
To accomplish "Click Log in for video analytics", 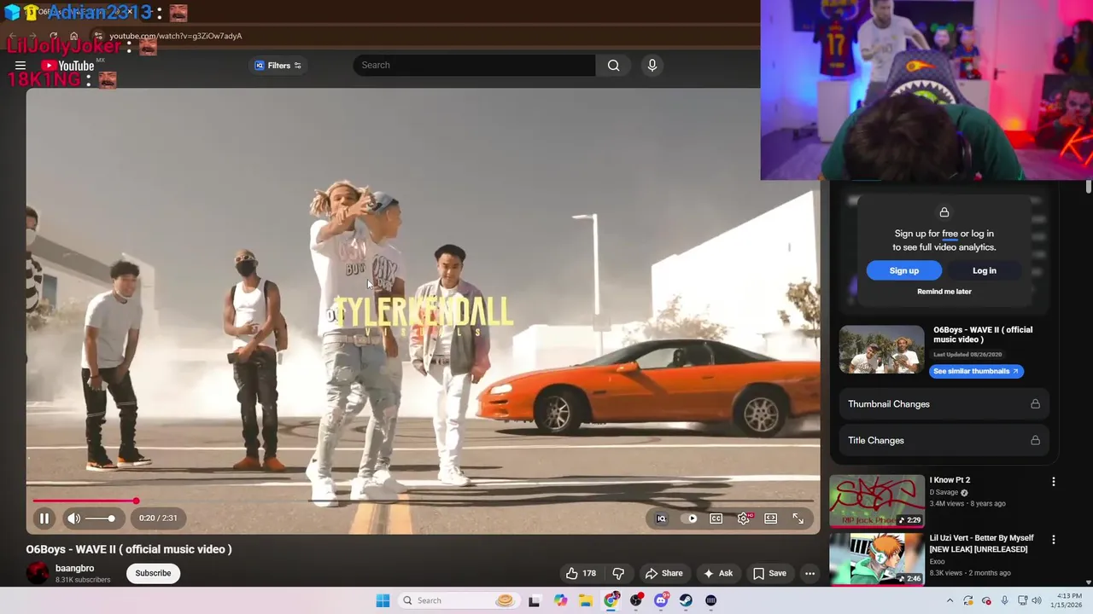I will [x=984, y=270].
